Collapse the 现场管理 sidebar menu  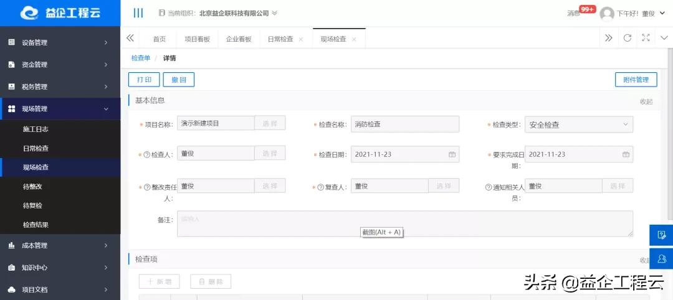pos(60,109)
